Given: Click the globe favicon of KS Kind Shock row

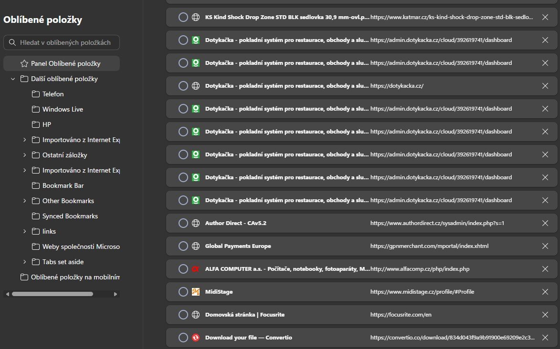Looking at the screenshot, I should coord(196,17).
